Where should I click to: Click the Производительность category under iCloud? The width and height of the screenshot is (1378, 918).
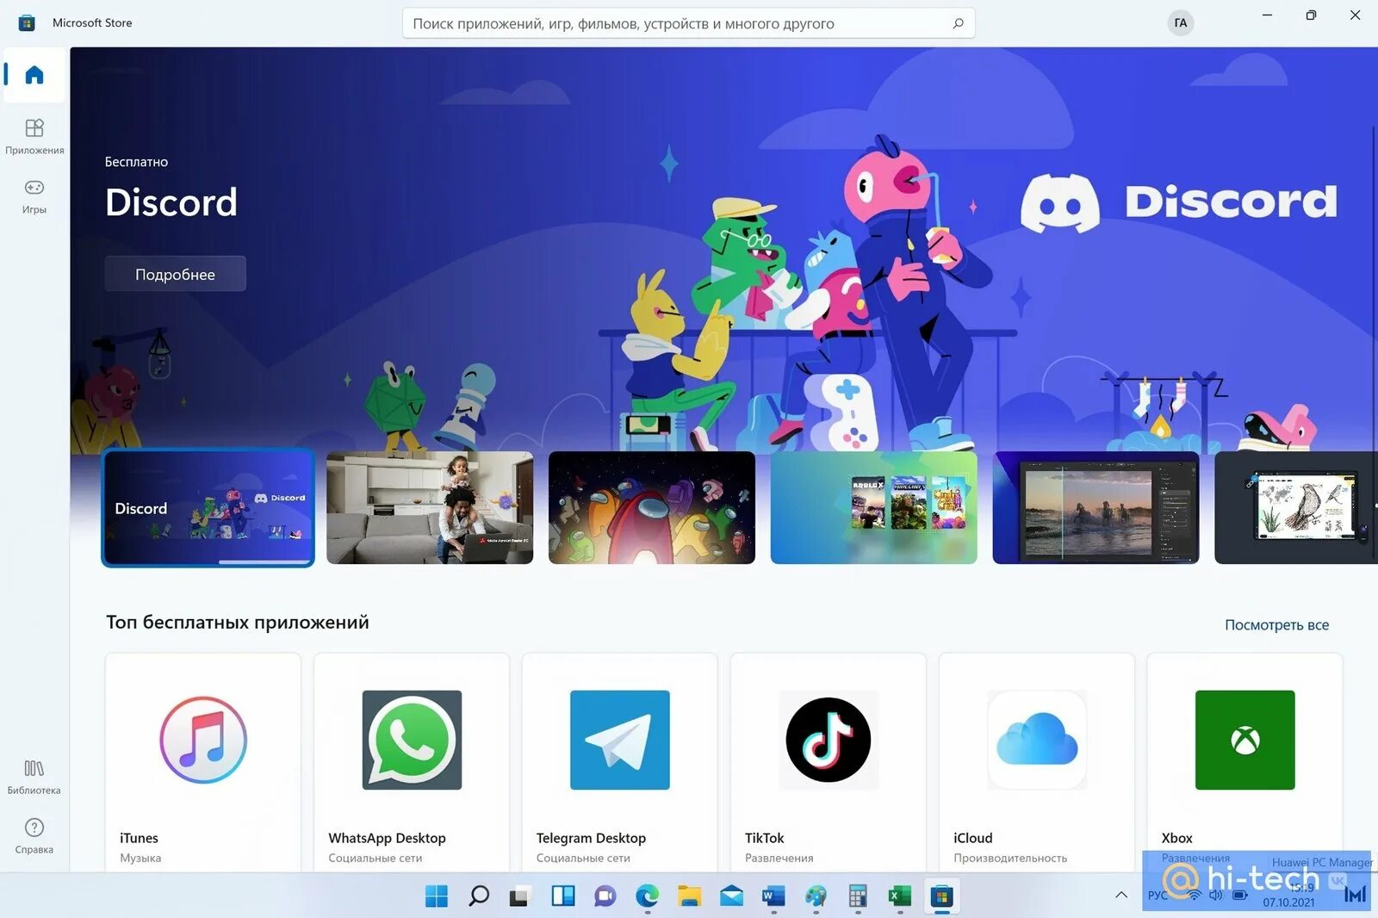1010,858
